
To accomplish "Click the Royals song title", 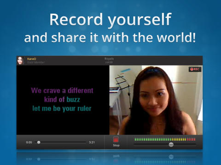I will pos(109,59).
